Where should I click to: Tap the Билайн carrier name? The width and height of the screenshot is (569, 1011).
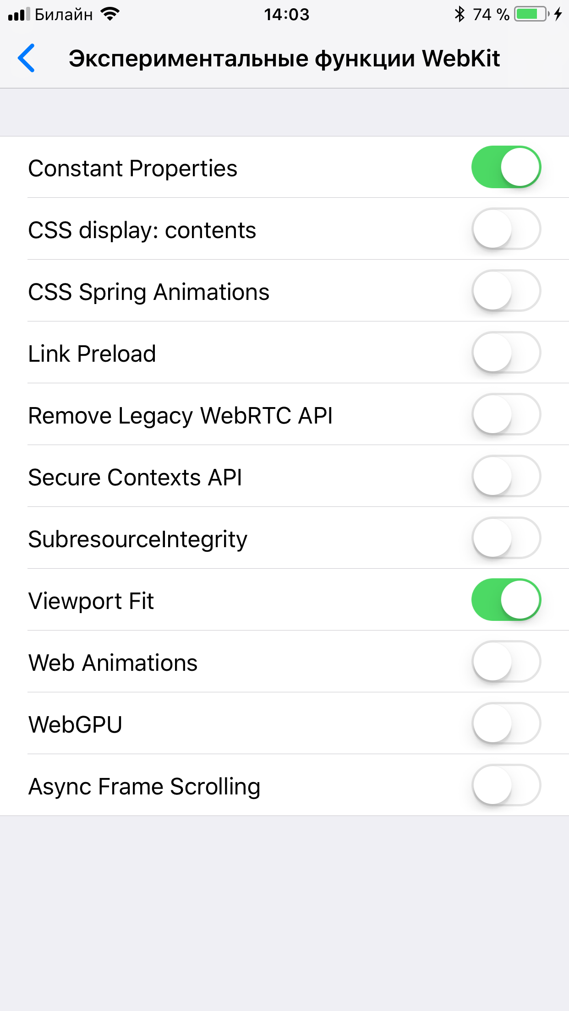64,15
